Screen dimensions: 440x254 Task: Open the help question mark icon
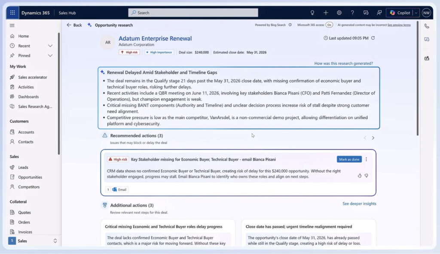point(352,12)
